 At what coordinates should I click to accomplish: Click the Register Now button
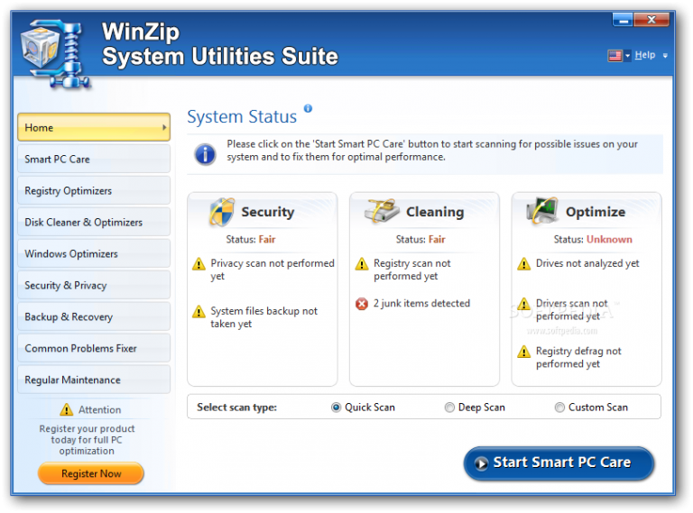(x=90, y=473)
